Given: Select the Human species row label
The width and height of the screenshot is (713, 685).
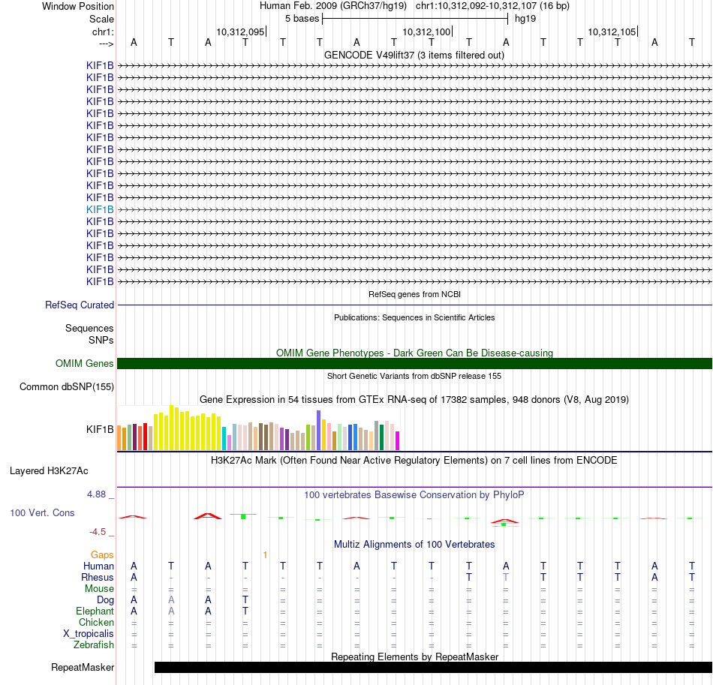Looking at the screenshot, I should 98,566.
